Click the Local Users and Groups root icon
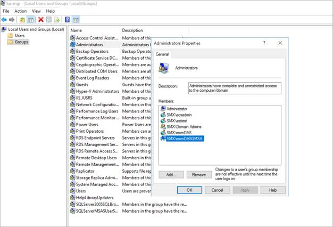Screen dimensions: 333x227 4,29
